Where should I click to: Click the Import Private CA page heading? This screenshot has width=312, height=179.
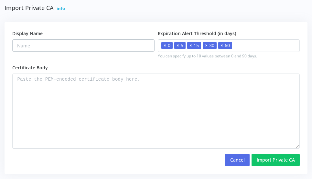pyautogui.click(x=29, y=8)
